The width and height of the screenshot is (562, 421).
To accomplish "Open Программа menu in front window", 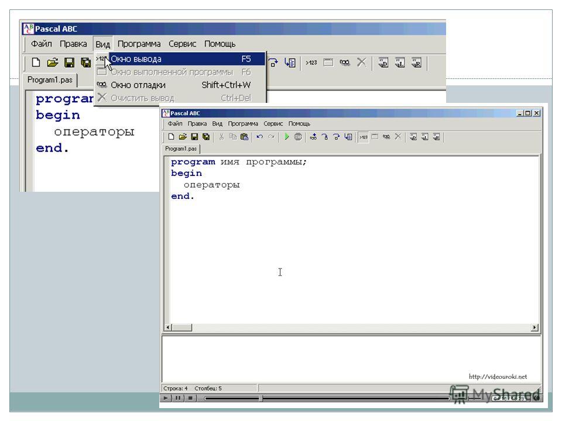I will click(243, 123).
